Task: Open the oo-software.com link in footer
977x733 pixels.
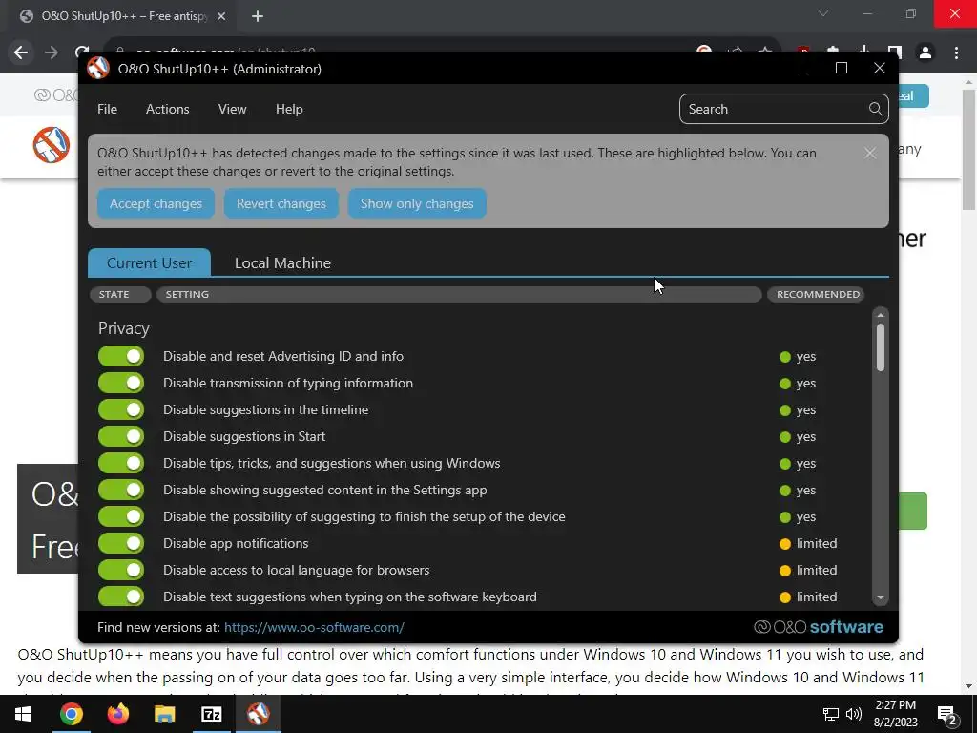Action: coord(314,628)
